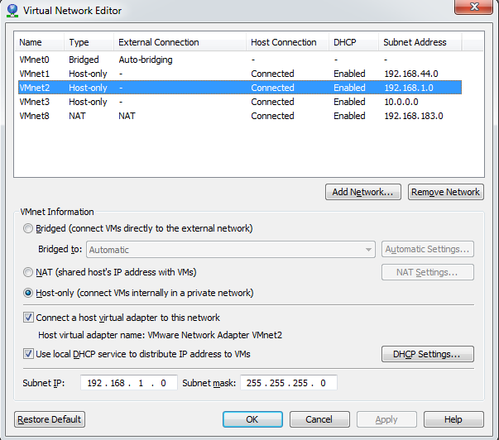Click the External Connection column header
Image resolution: width=499 pixels, height=440 pixels.
point(180,42)
